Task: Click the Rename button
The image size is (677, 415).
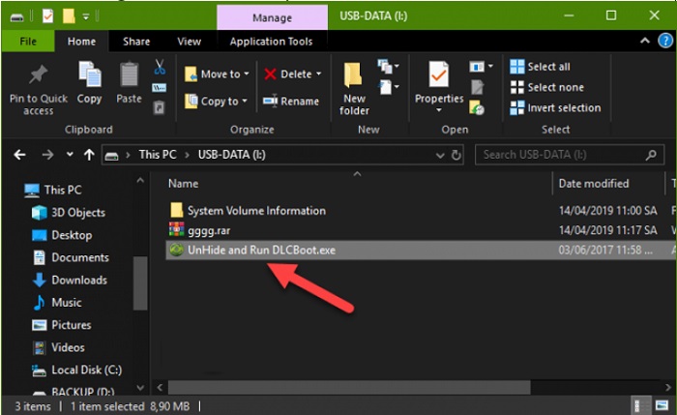Action: coord(291,101)
